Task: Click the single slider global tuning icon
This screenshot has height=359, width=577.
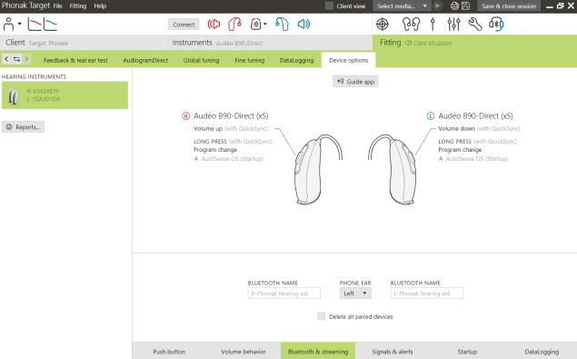Action: (433, 25)
